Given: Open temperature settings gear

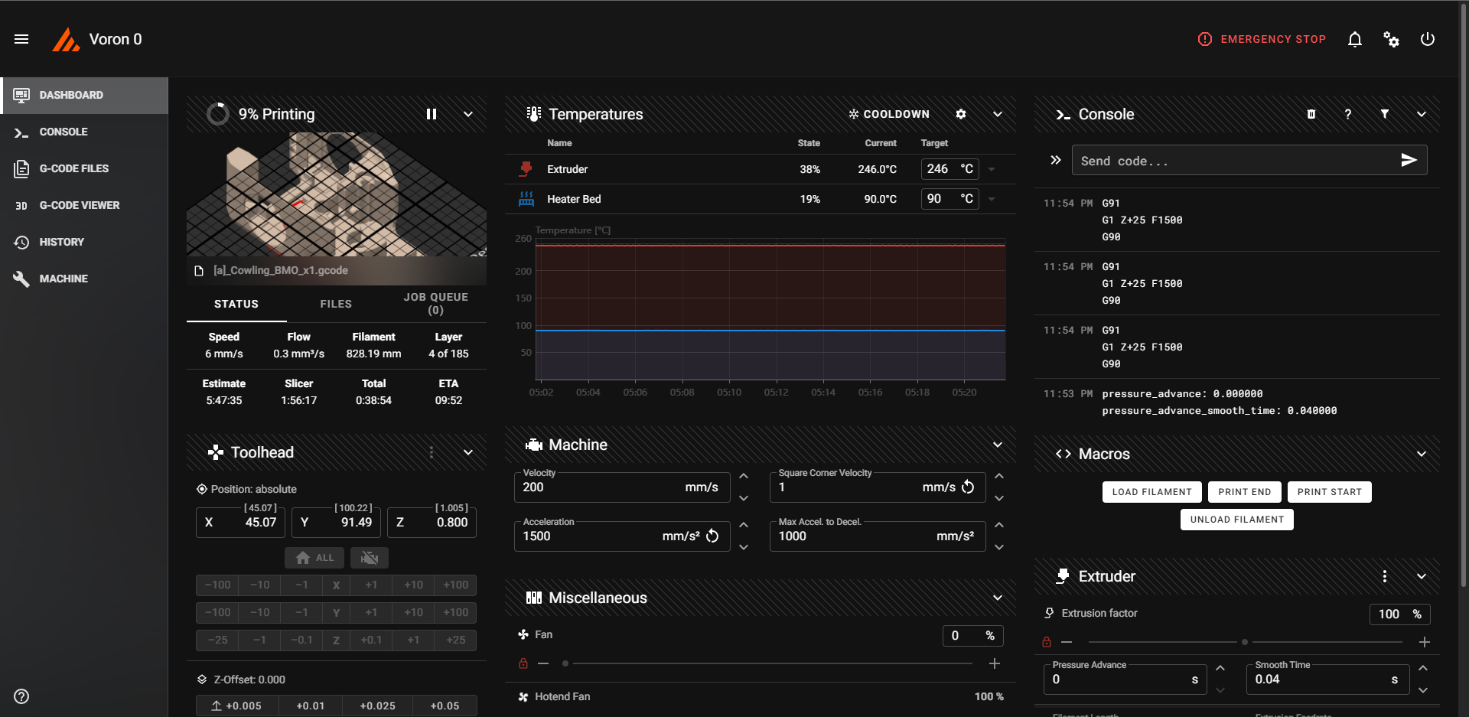Looking at the screenshot, I should click(961, 114).
